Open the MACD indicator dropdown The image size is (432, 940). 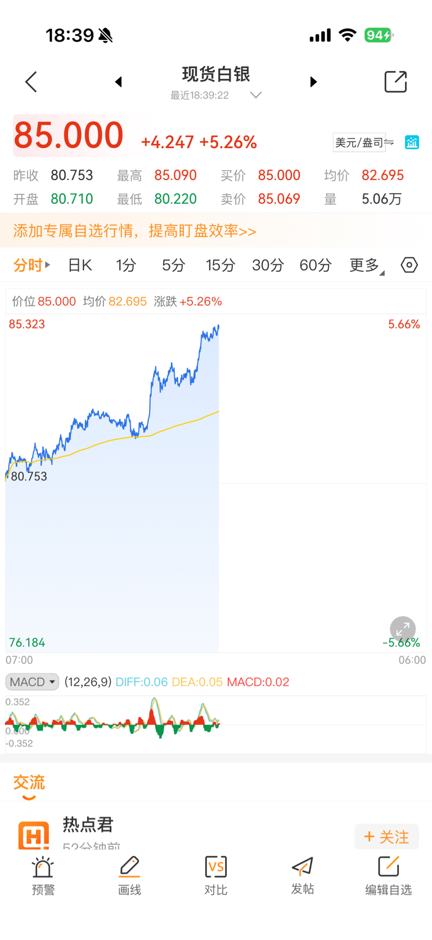32,682
